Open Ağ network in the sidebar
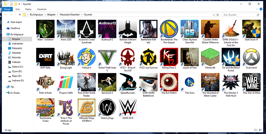 tap(12, 87)
